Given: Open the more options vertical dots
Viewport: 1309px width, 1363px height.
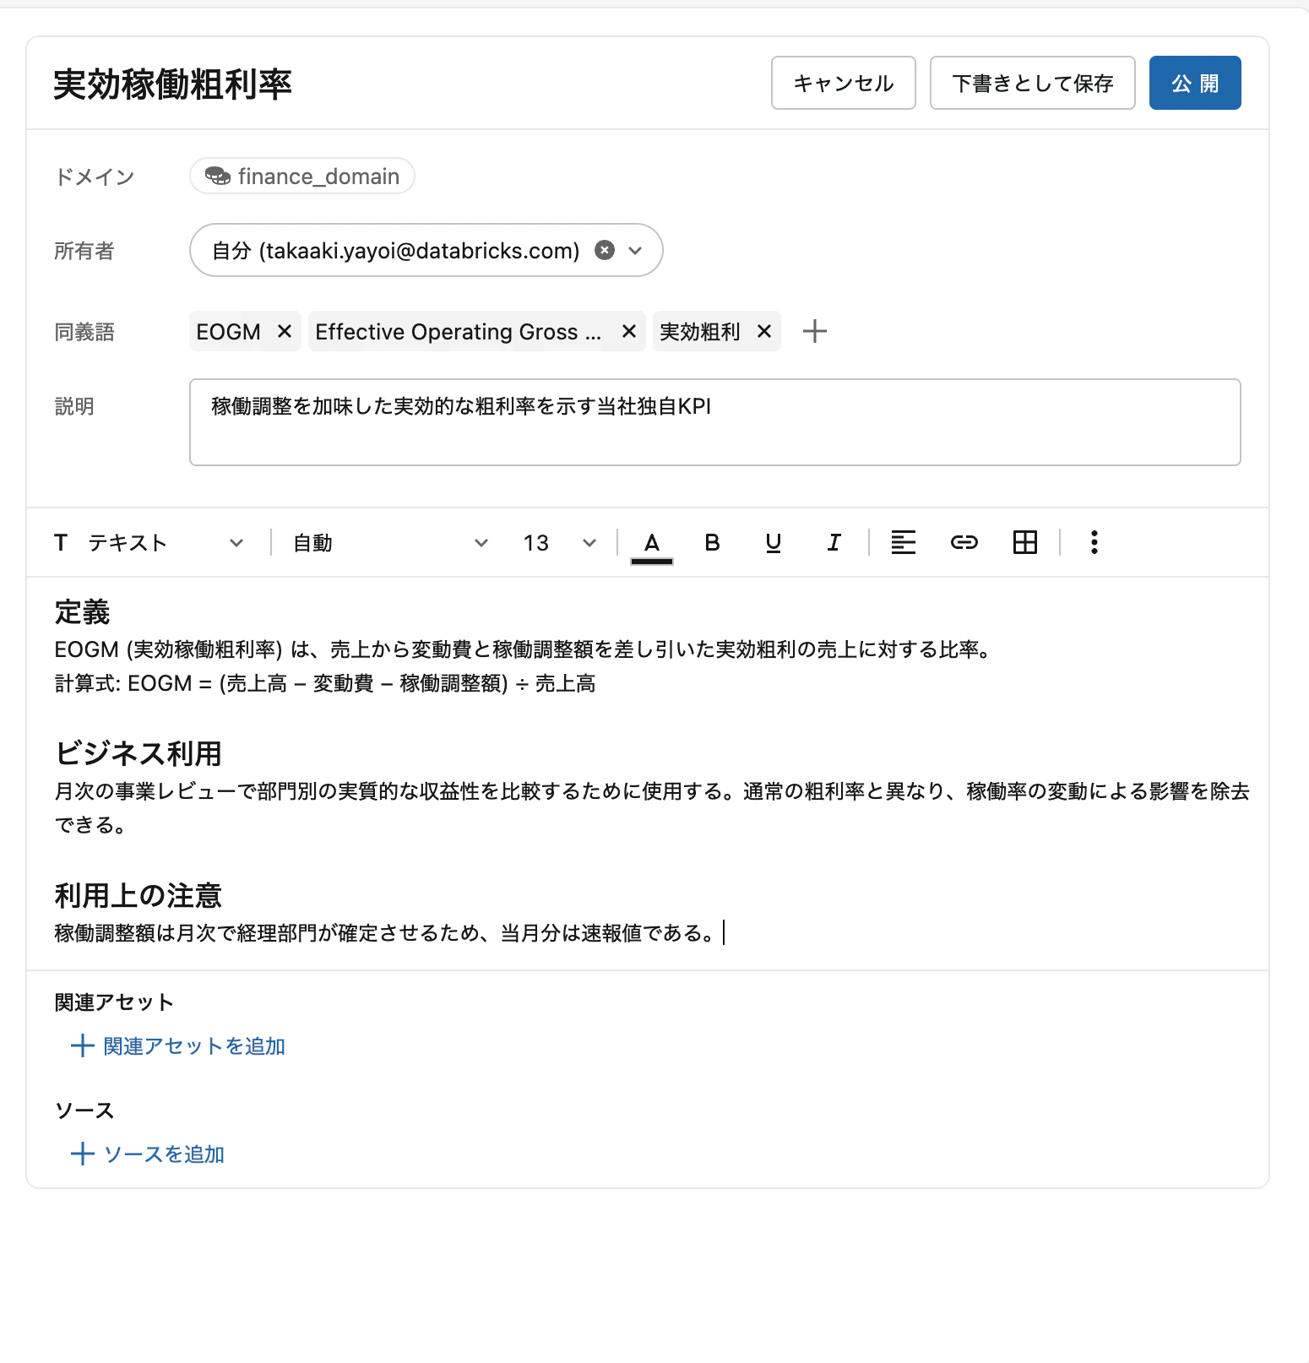Looking at the screenshot, I should (x=1094, y=542).
